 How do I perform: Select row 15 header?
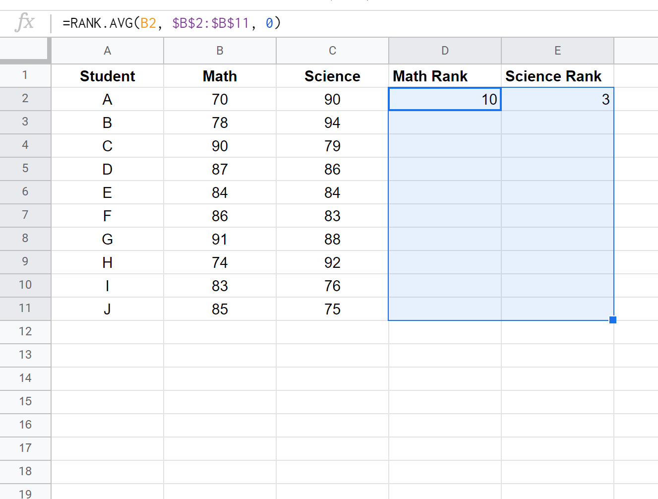click(25, 402)
